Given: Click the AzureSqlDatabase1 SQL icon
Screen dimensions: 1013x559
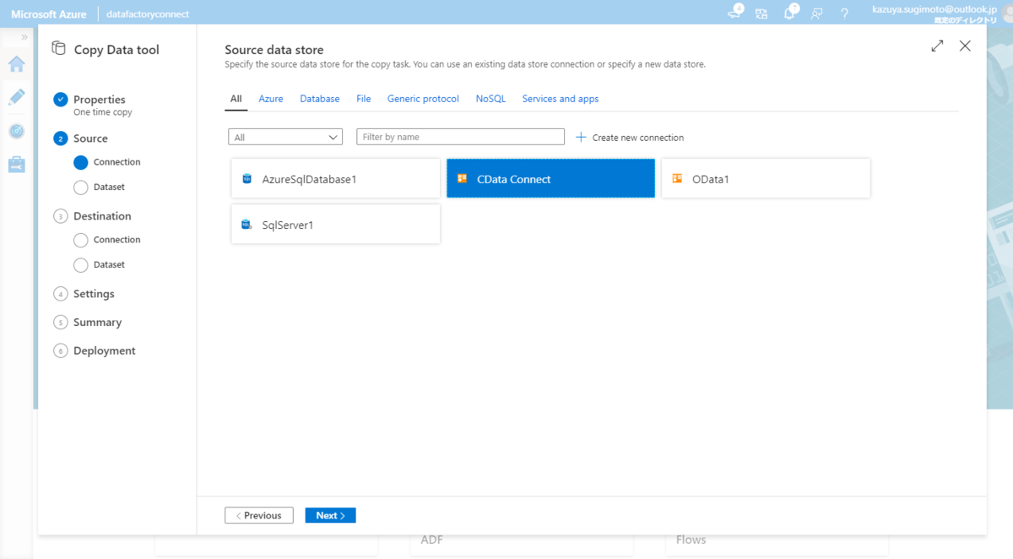Looking at the screenshot, I should tap(246, 179).
